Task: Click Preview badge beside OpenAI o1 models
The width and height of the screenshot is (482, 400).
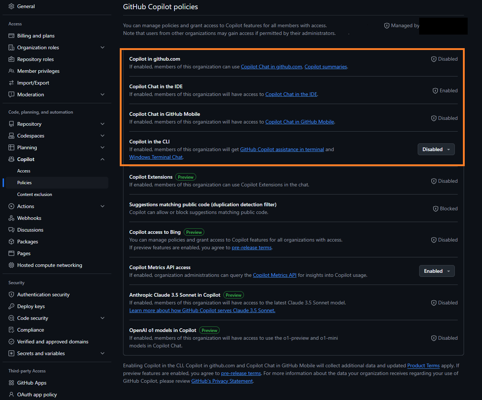Action: 209,330
